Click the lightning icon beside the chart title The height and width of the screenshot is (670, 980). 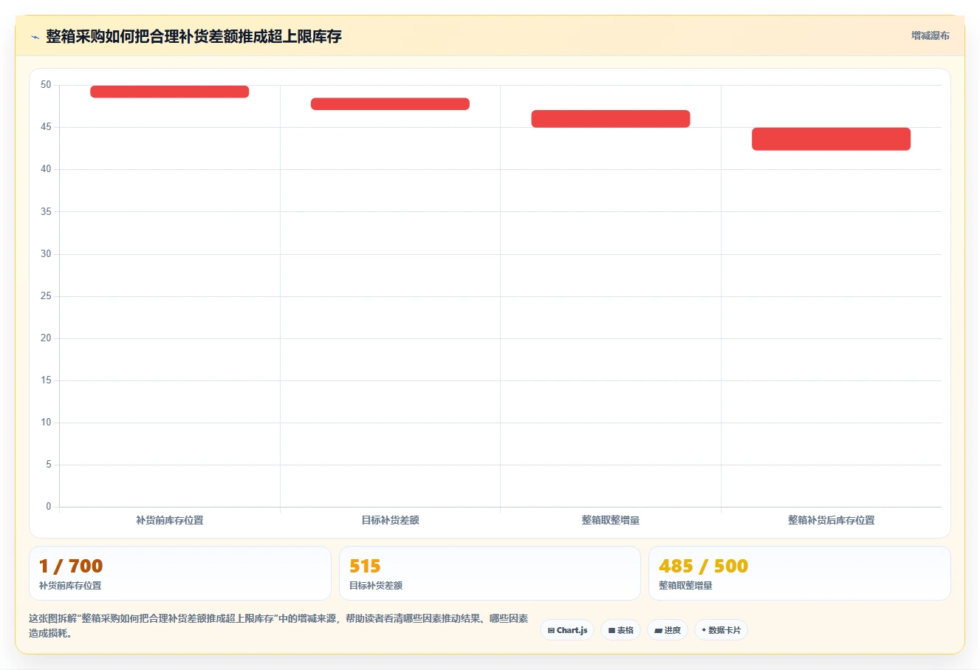(35, 37)
